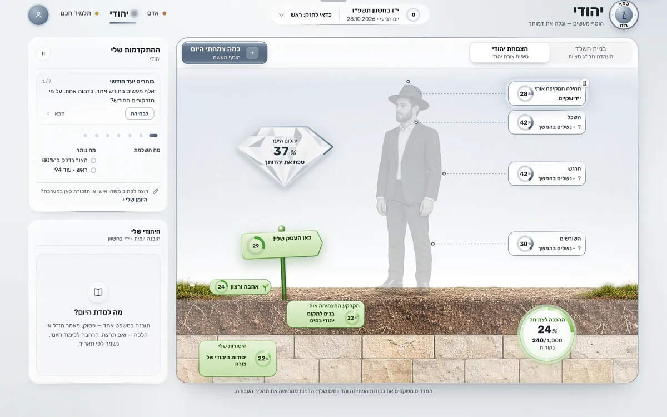Viewport: 667px width, 417px height.
Task: Click the '0' counter badge beside the date
Action: pos(413,15)
